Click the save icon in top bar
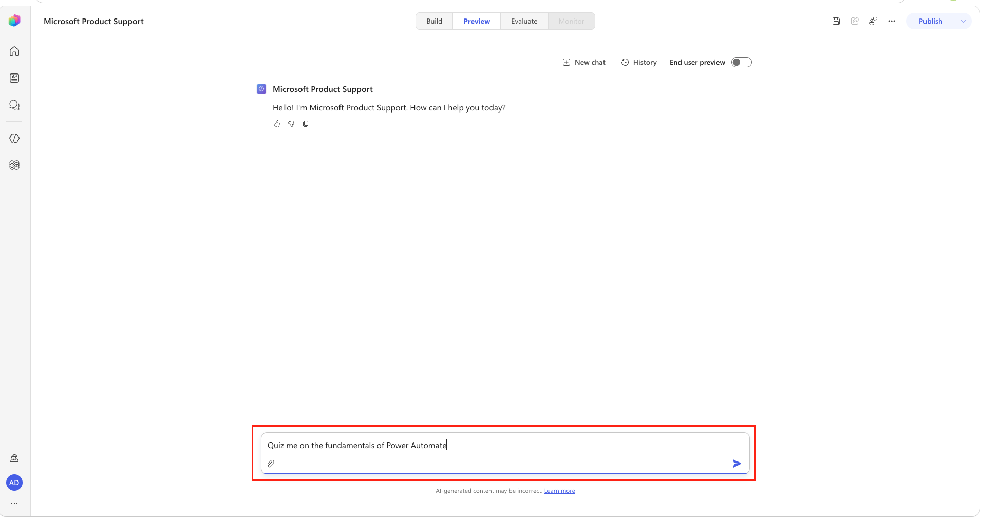The image size is (982, 518). click(836, 21)
